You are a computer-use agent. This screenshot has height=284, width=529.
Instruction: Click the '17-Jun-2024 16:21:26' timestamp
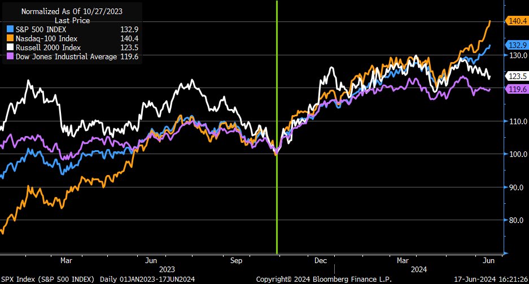(491, 279)
